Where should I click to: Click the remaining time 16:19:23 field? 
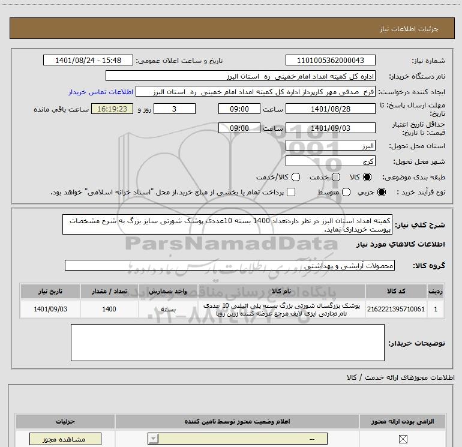tap(112, 109)
